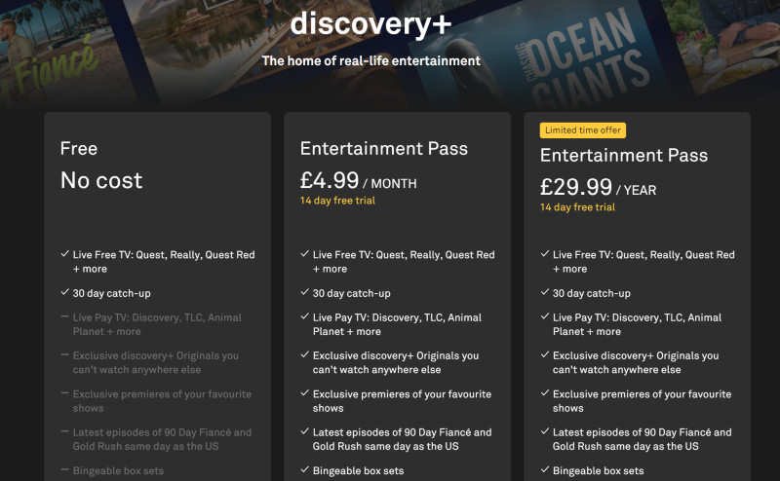Click 30 day catch-up text in monthly plan
780x481 pixels.
click(x=352, y=293)
